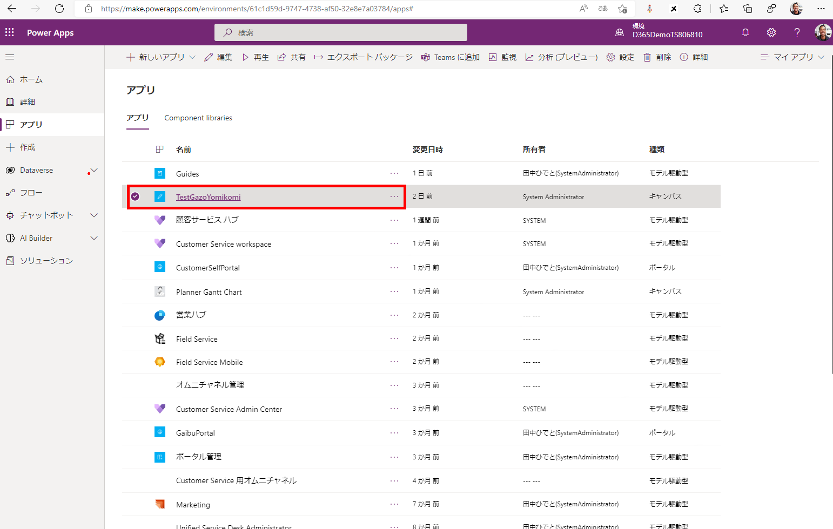Sort by 変更日時 column header

point(428,150)
